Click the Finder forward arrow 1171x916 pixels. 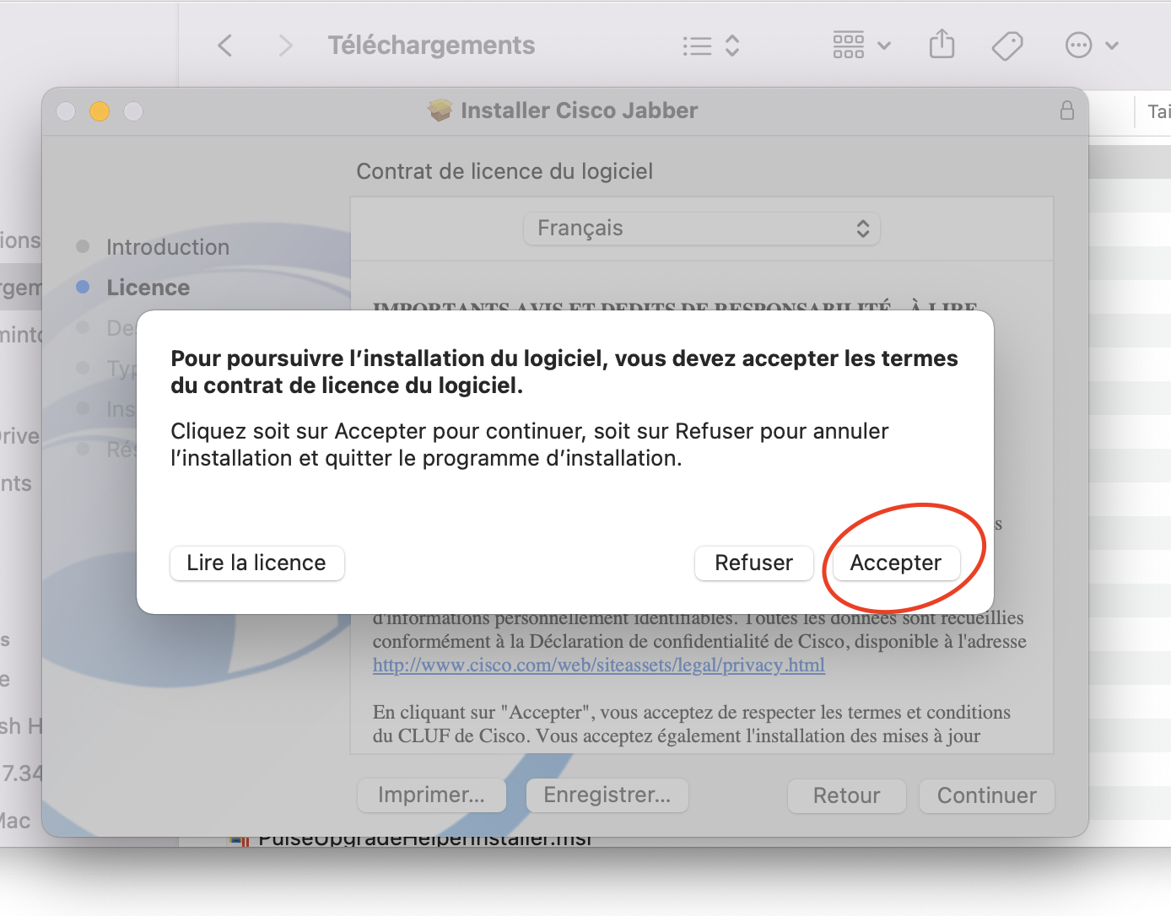(x=285, y=46)
